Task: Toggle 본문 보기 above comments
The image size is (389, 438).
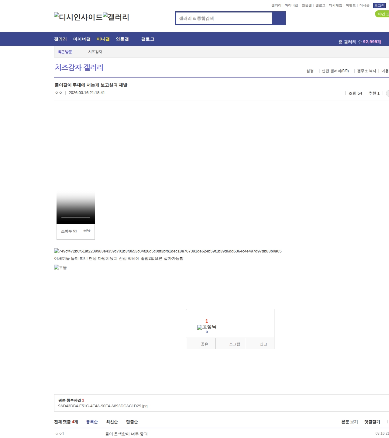Action: [x=349, y=422]
